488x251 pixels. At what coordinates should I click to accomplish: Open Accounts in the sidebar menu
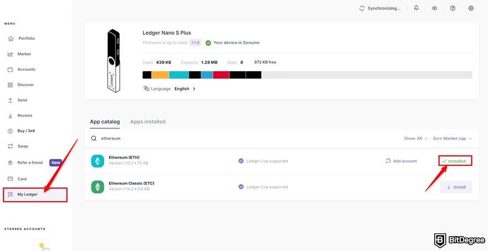point(27,70)
